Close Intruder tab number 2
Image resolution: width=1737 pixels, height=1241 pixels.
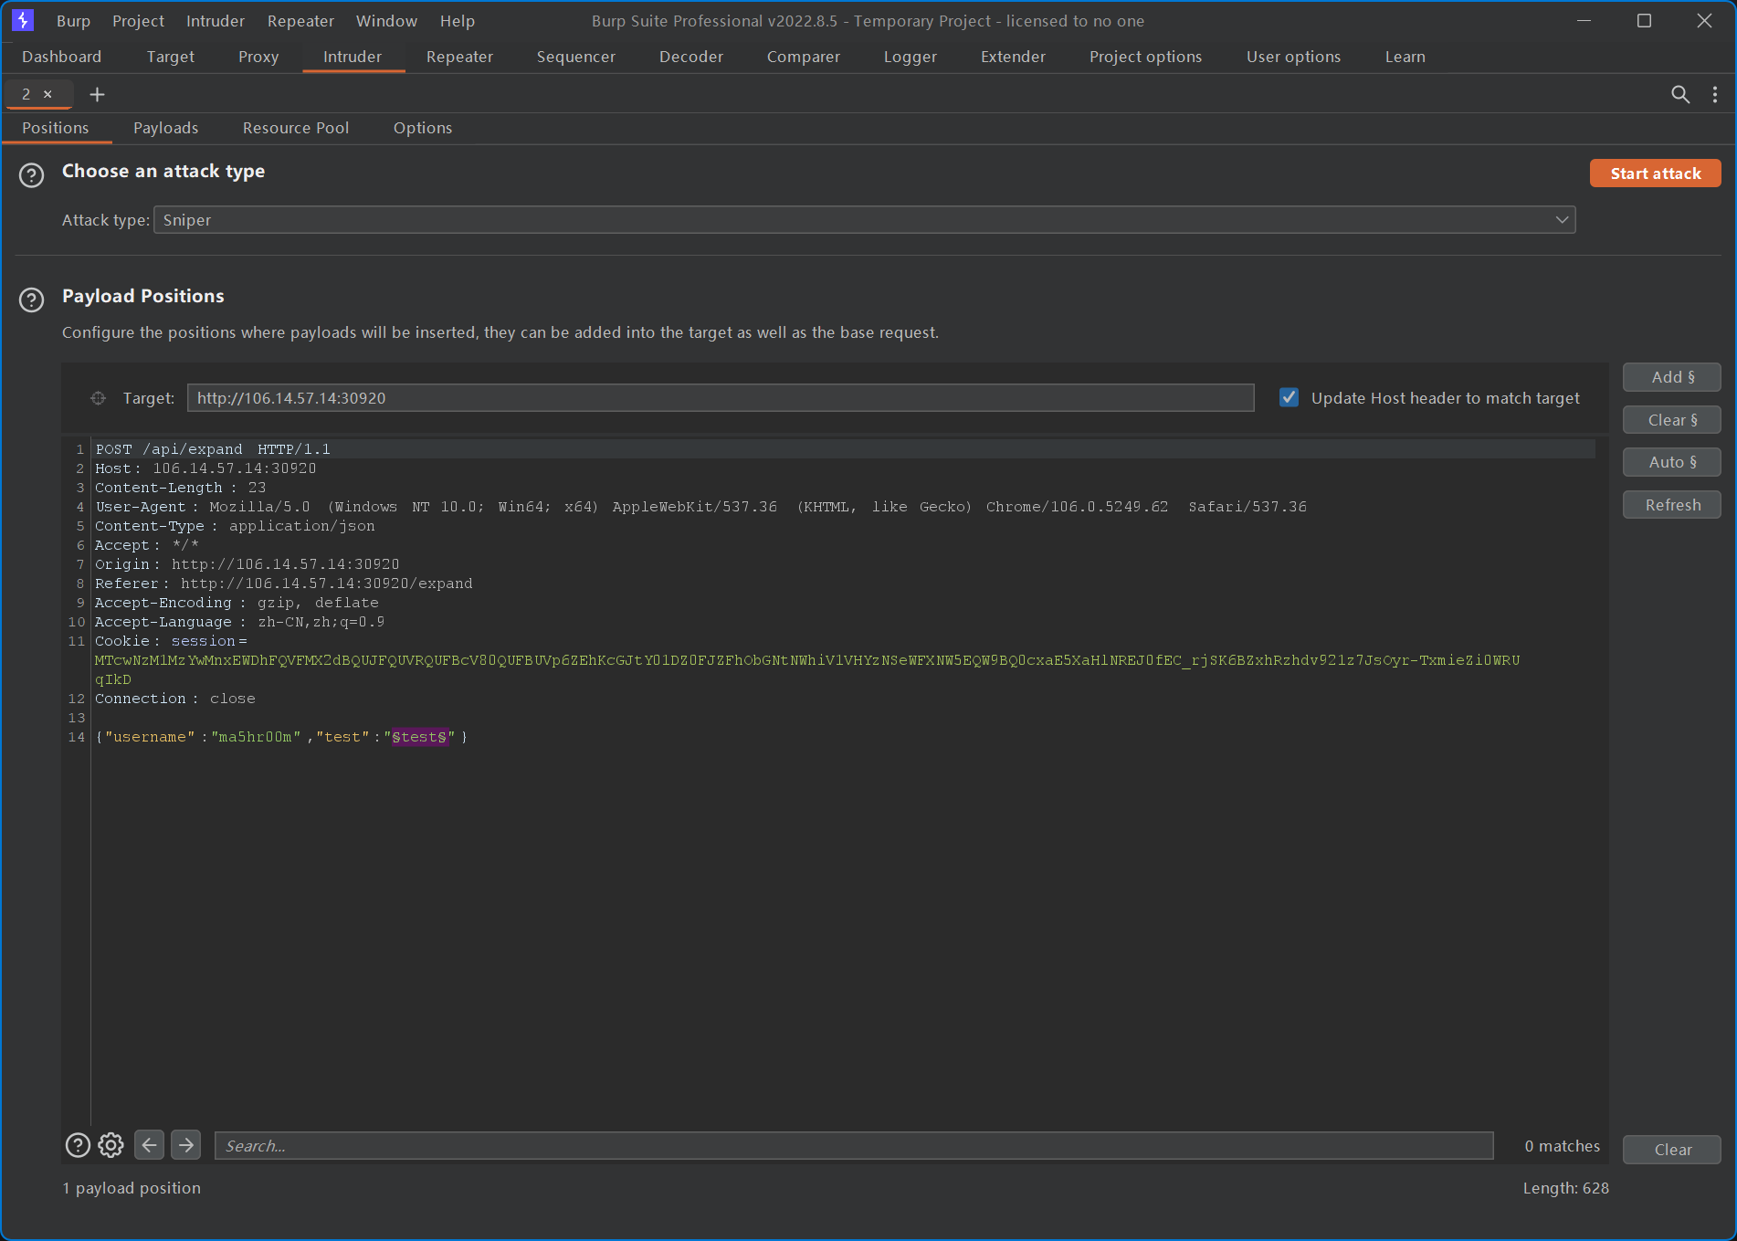(47, 94)
